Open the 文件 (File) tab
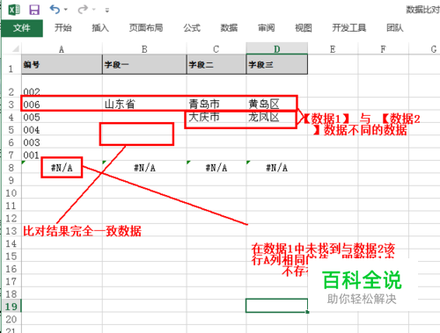 22,28
